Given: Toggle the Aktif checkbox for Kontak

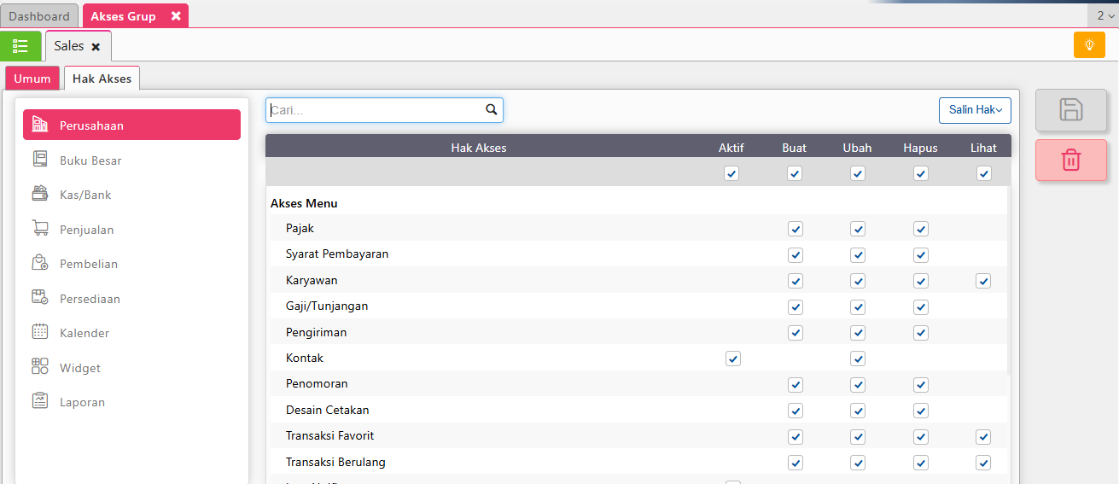Looking at the screenshot, I should [732, 359].
